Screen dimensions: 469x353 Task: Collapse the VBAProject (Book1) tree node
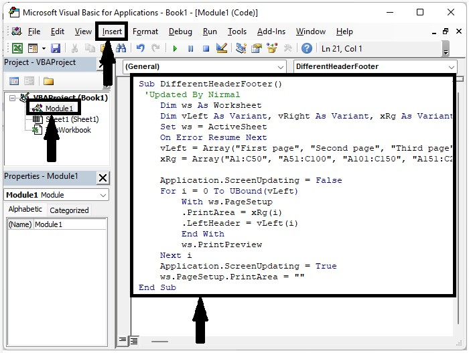coord(12,98)
